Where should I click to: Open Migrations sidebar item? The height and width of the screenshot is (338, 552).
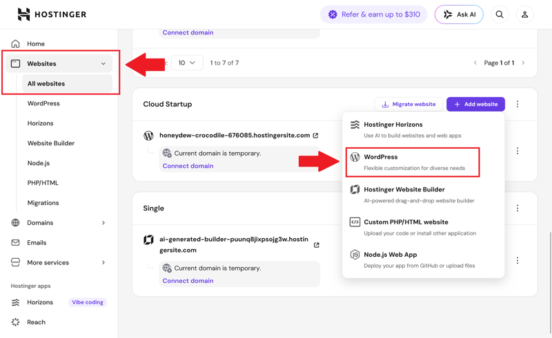click(43, 202)
